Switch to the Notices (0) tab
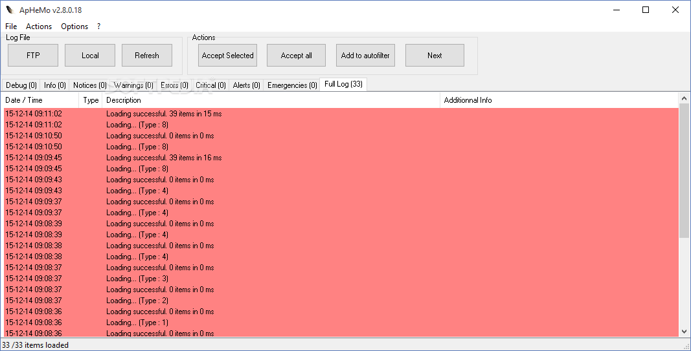This screenshot has width=691, height=351. point(90,85)
